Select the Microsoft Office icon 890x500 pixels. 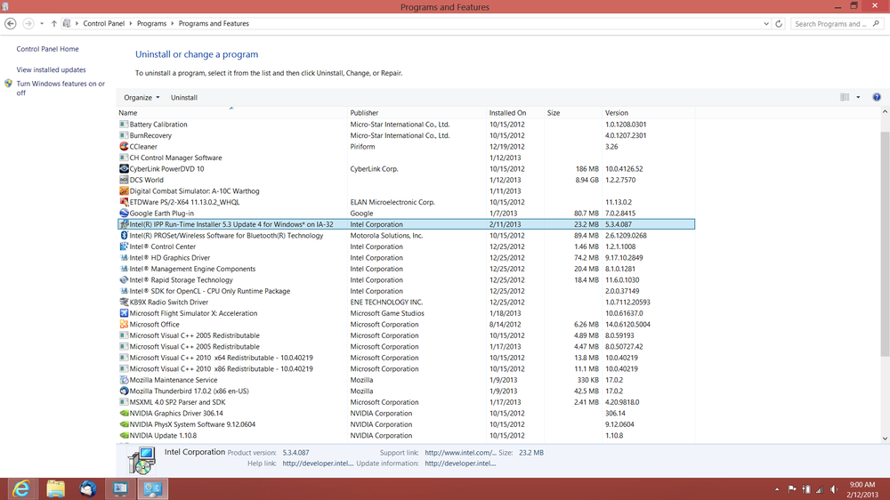(x=124, y=325)
